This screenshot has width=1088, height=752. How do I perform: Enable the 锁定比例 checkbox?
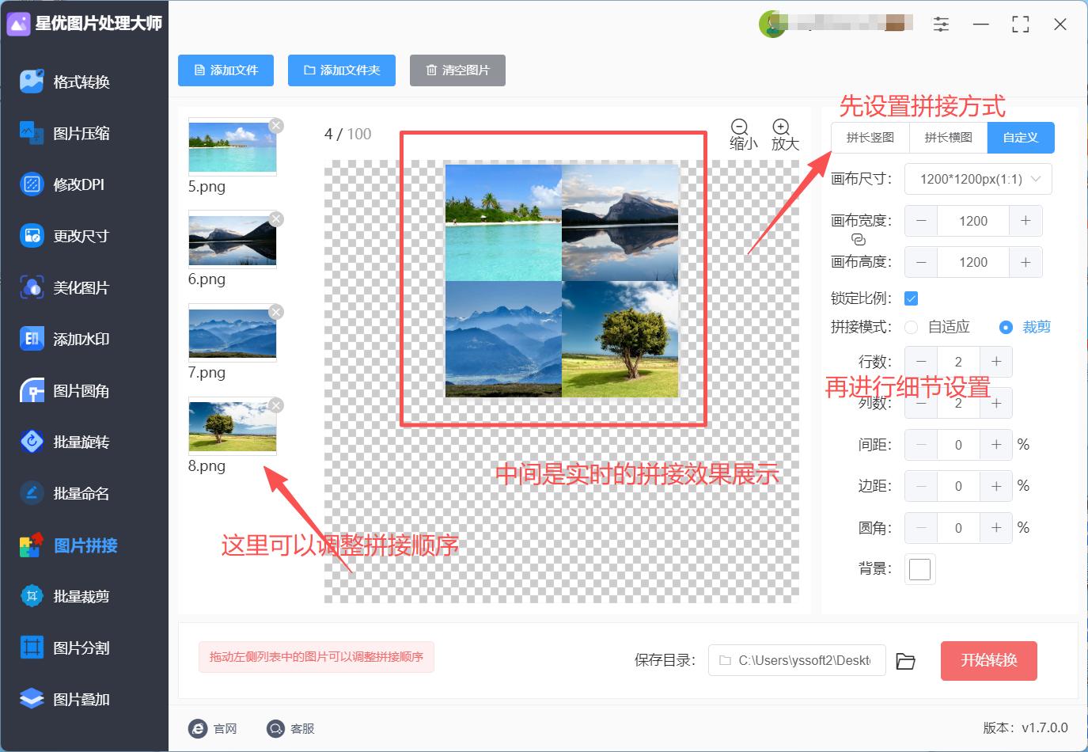[911, 298]
